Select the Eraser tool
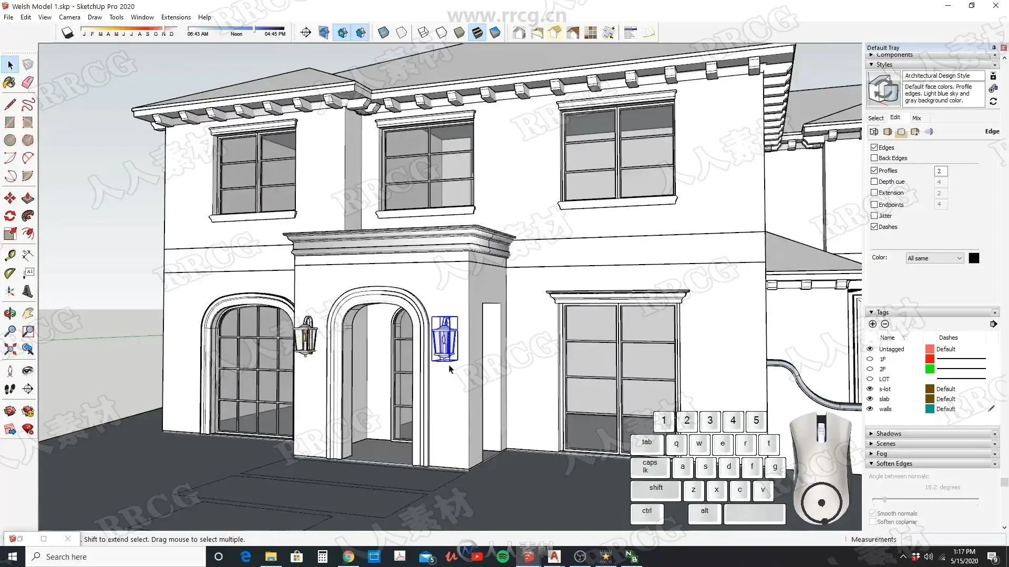 (28, 82)
